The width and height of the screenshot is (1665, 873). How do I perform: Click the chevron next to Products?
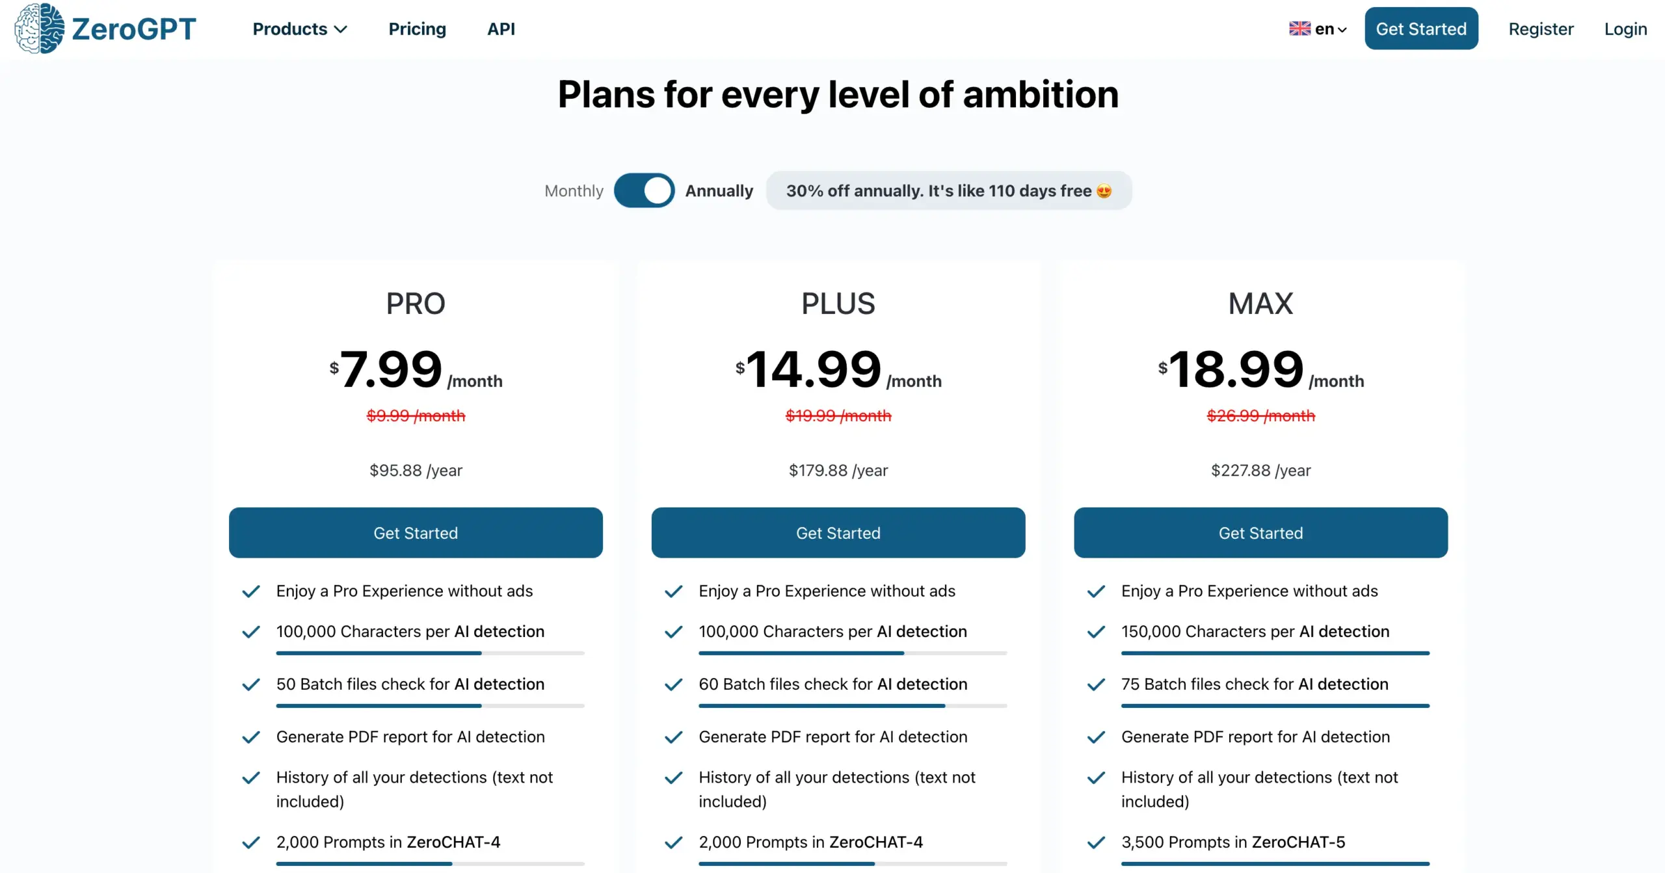[341, 30]
